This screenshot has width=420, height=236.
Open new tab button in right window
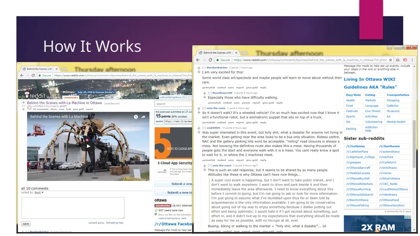[x=244, y=53]
